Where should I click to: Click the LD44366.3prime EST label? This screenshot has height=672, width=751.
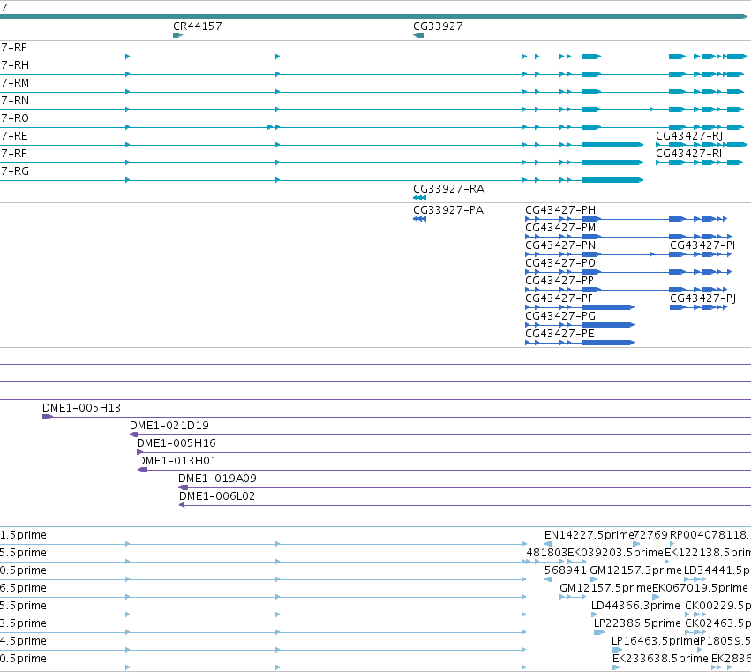click(635, 606)
